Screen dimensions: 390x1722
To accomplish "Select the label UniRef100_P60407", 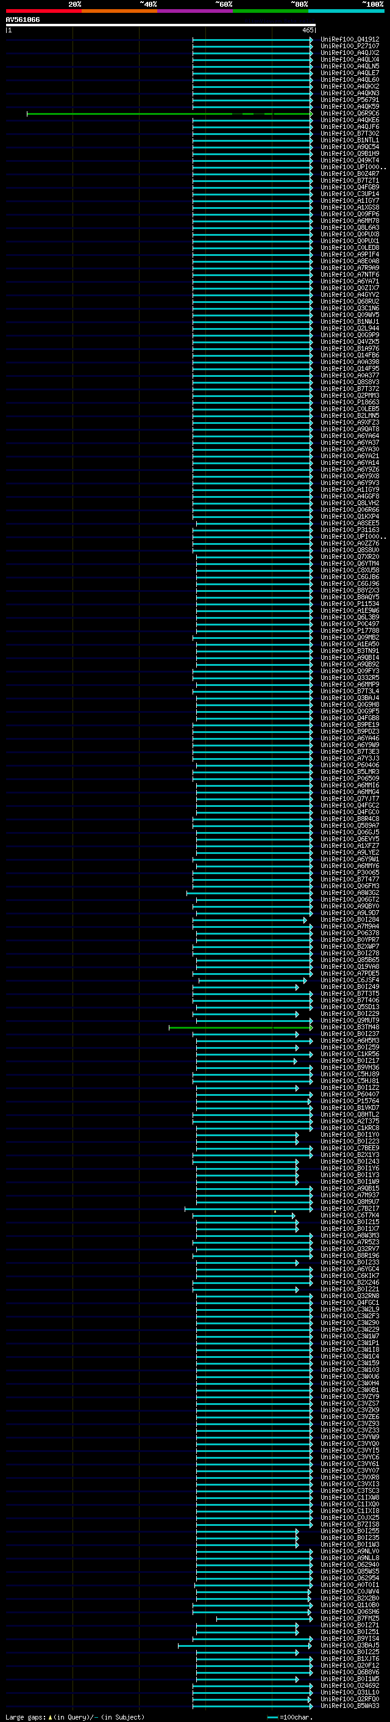I will coord(349,1094).
